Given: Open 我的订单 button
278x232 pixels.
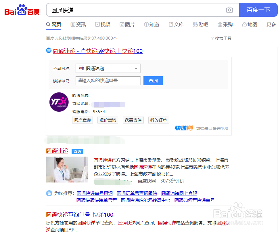Looking at the screenshot, I should pos(158,120).
